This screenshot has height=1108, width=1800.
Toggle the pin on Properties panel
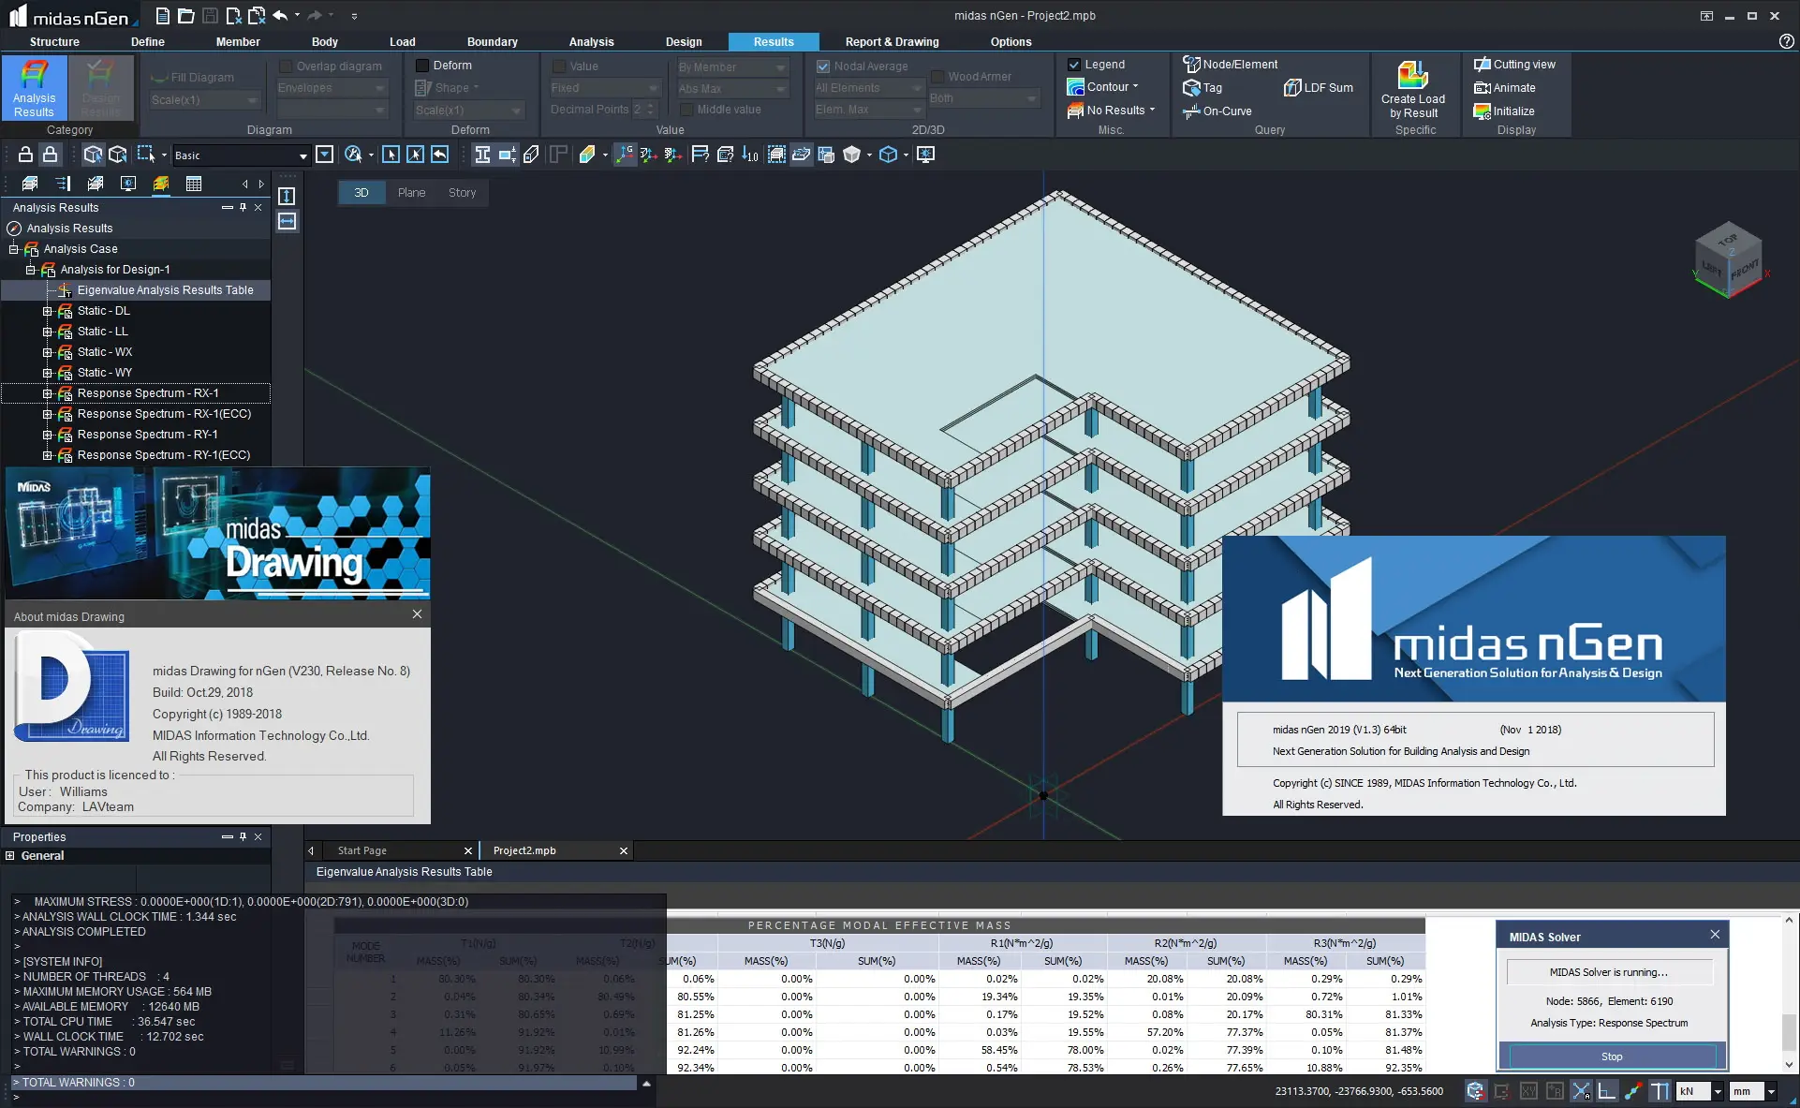[243, 836]
